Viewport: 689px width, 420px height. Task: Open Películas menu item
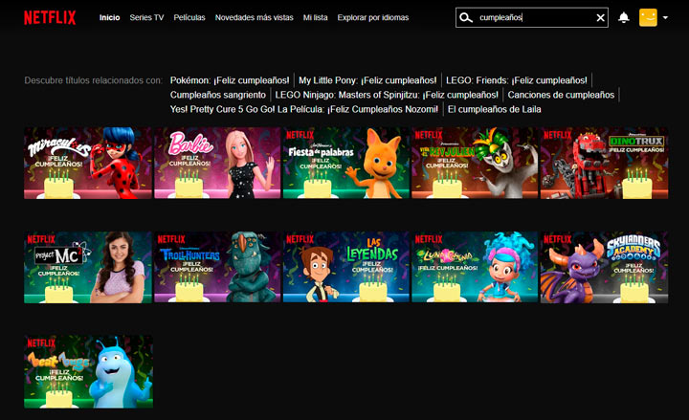[189, 17]
